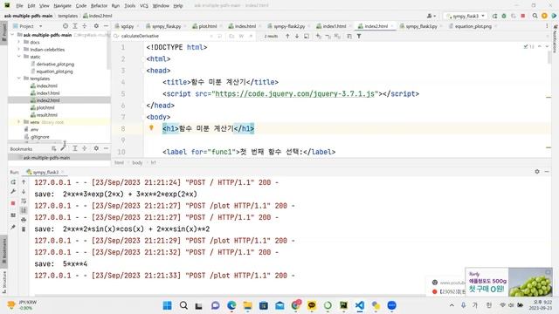The height and width of the screenshot is (314, 559).
Task: Open the user account dropdown icon
Action: tap(431, 16)
